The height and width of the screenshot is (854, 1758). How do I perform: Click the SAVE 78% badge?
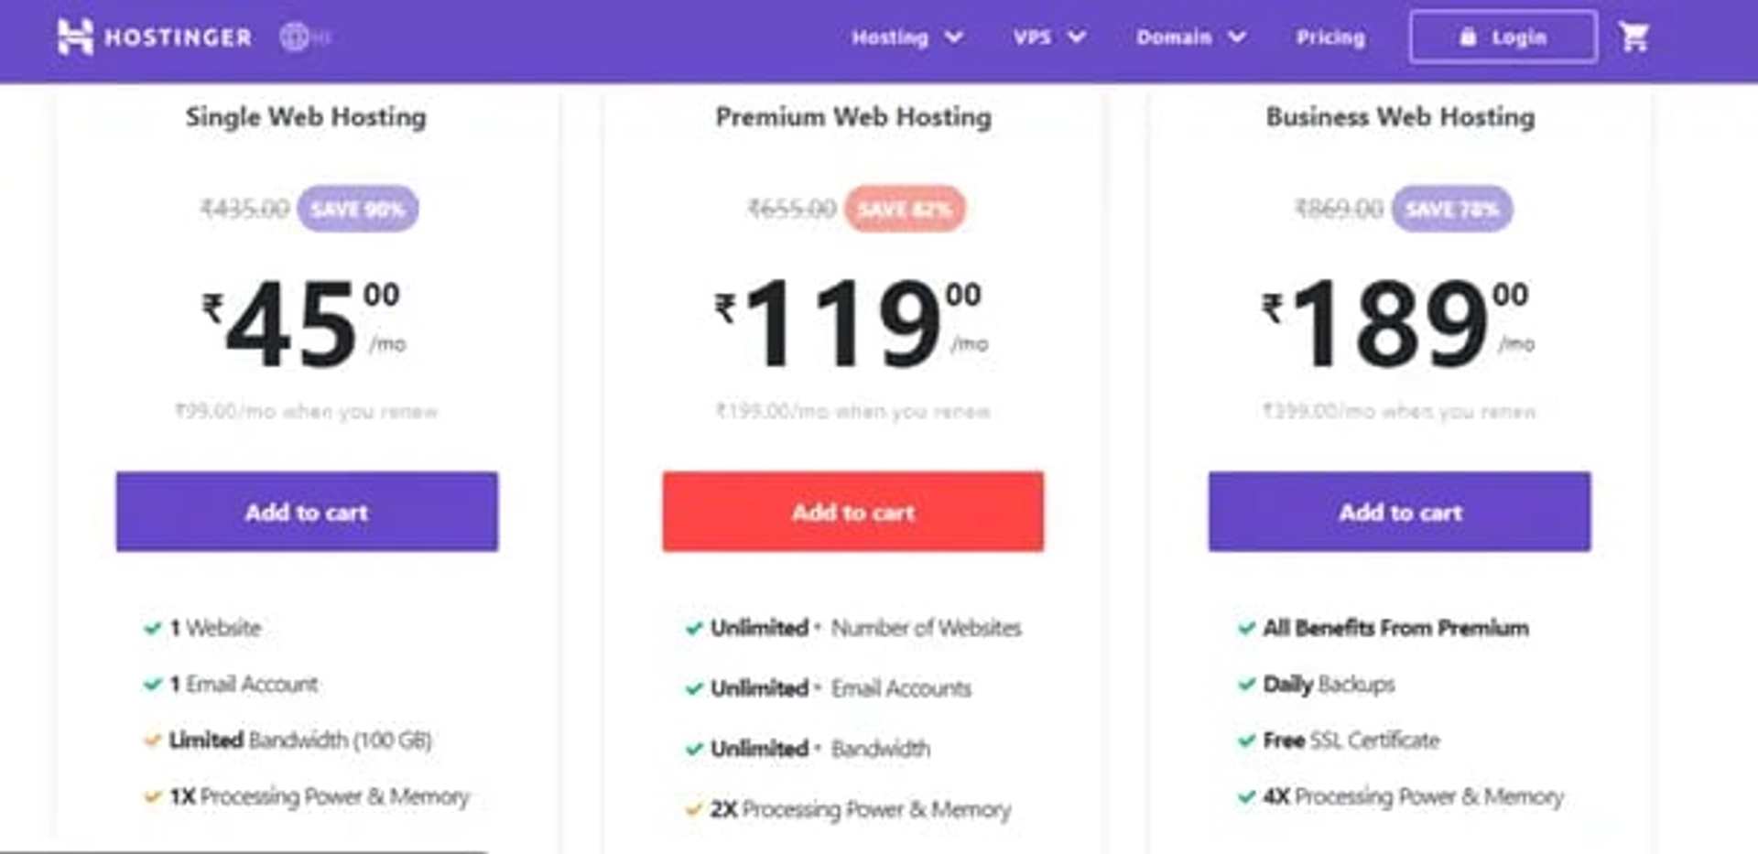click(1451, 209)
